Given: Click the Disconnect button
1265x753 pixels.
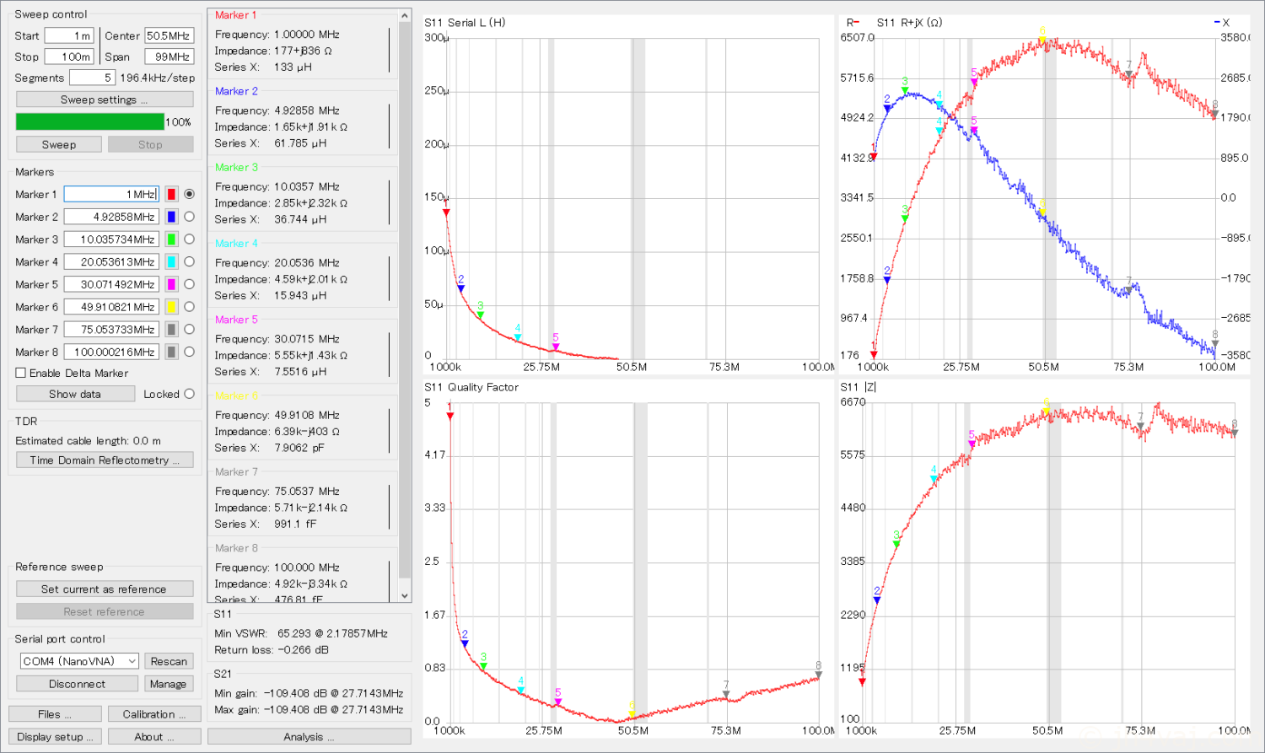Looking at the screenshot, I should point(77,684).
